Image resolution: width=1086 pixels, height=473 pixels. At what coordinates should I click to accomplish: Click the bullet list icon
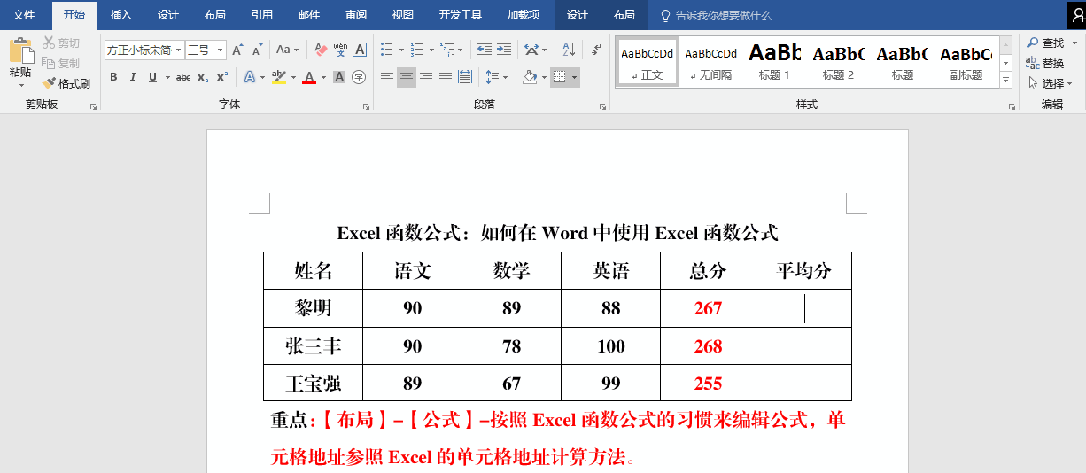(x=387, y=50)
